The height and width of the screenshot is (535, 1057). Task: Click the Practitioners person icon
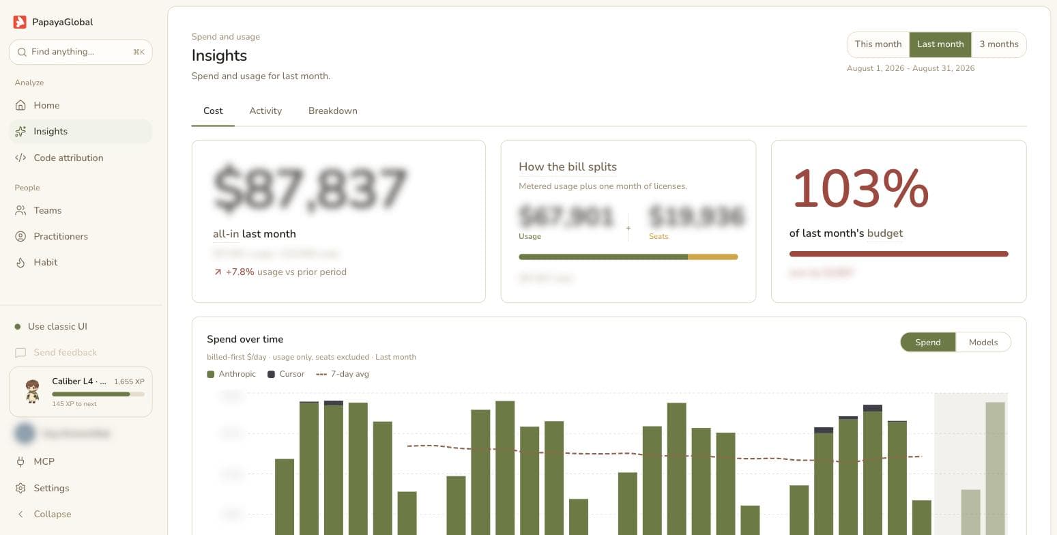(20, 236)
